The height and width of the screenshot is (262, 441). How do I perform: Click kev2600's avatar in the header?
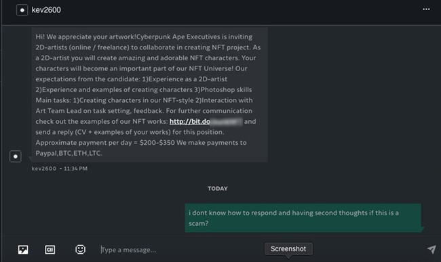pos(22,10)
